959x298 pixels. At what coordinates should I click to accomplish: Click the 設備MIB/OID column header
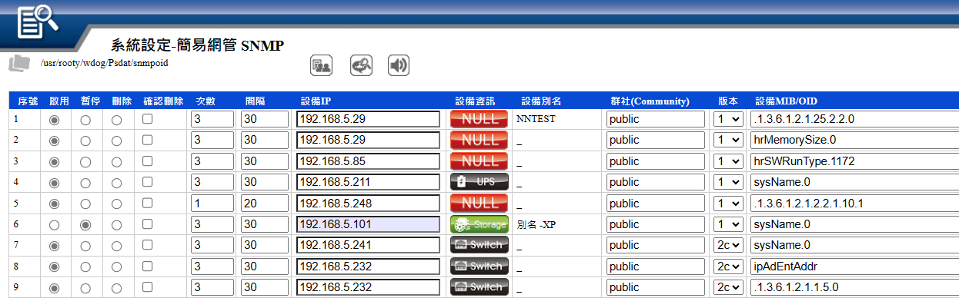click(x=786, y=101)
